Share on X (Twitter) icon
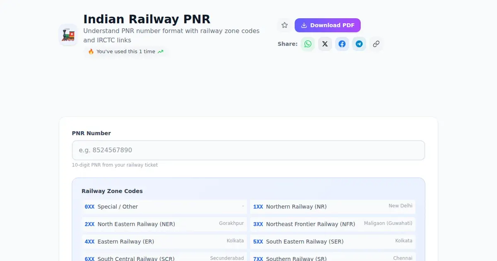 [x=325, y=44]
